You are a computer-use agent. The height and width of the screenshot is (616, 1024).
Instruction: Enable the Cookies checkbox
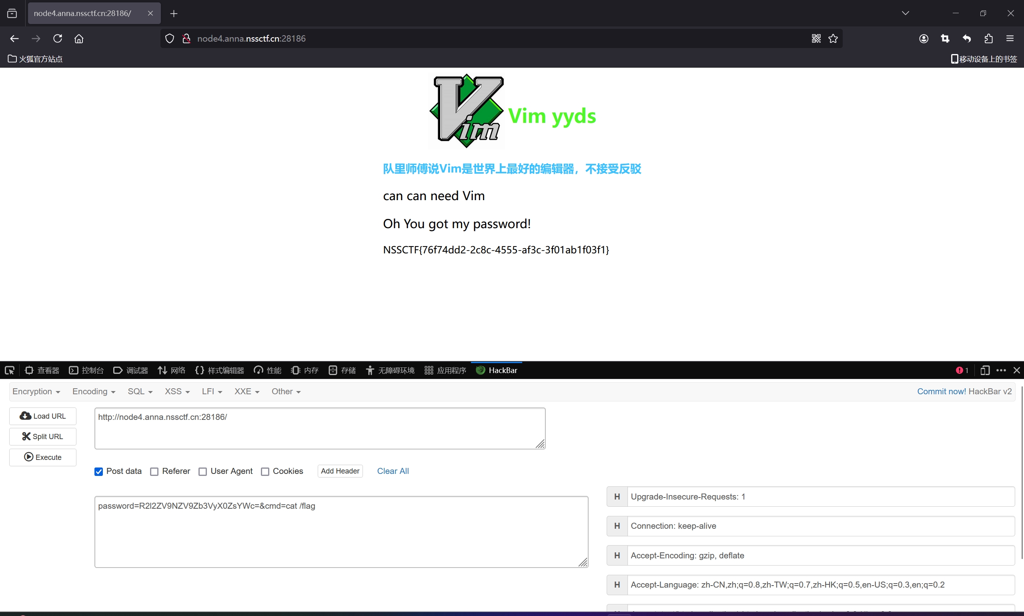(265, 472)
